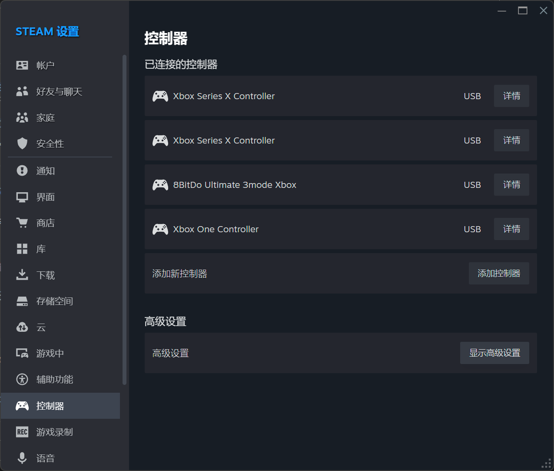Screen dimensions: 554x471
Task: Open 安全性 settings
Action: [60, 144]
